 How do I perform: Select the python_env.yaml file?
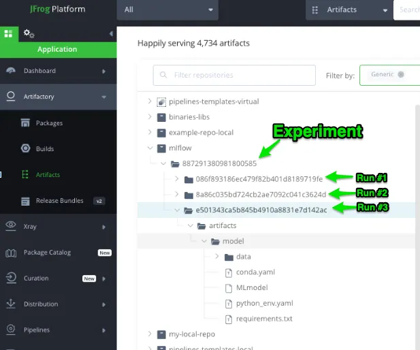tap(264, 304)
